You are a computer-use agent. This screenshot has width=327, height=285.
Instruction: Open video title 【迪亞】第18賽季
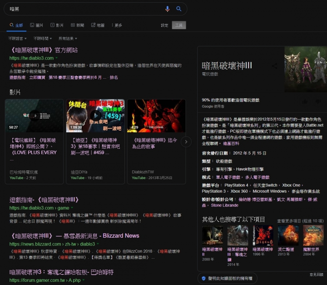coord(95,146)
